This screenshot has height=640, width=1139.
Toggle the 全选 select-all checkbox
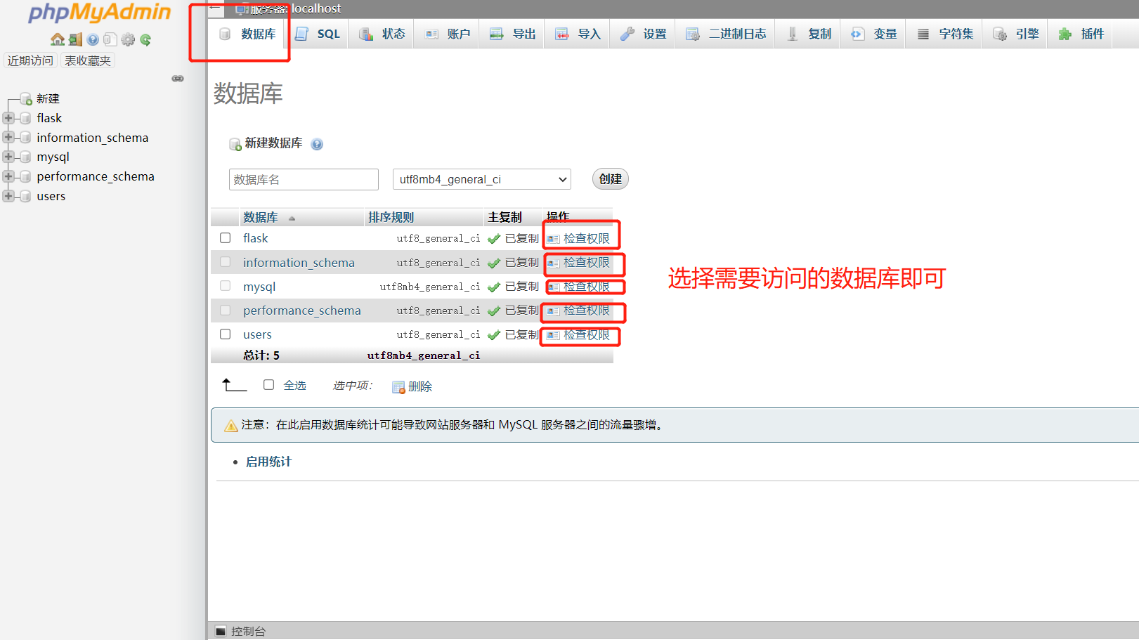coord(268,385)
